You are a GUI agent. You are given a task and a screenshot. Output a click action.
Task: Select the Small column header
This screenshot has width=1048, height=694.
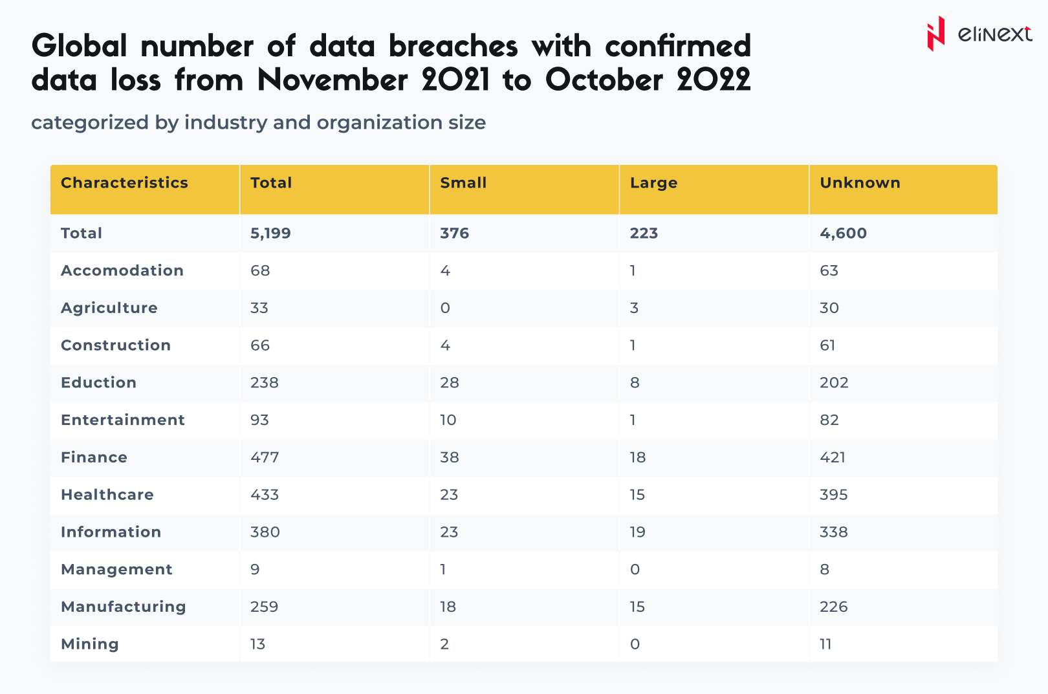463,183
